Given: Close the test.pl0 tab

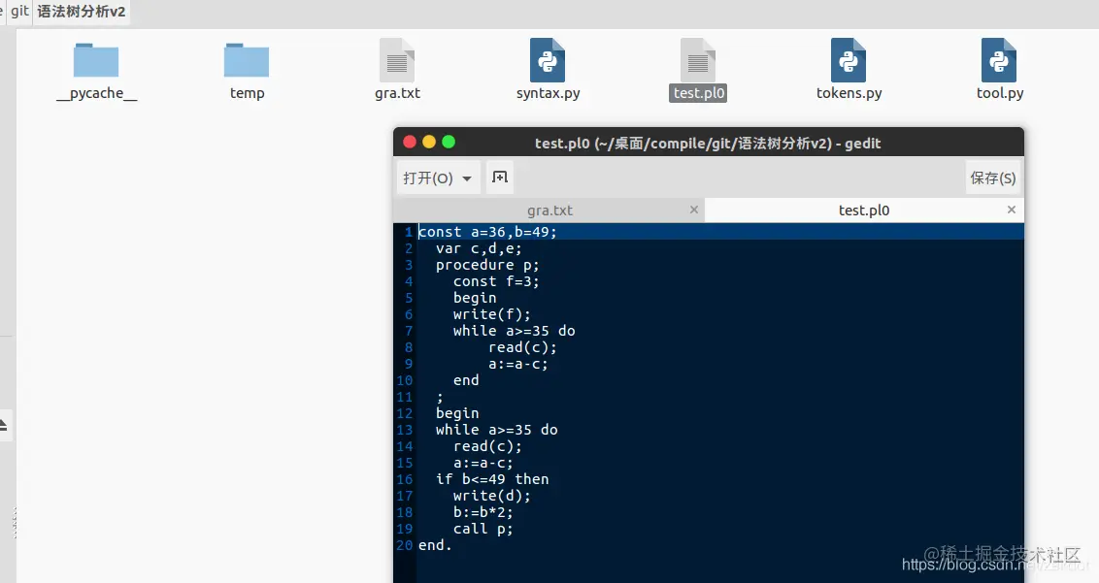Looking at the screenshot, I should tap(1012, 210).
